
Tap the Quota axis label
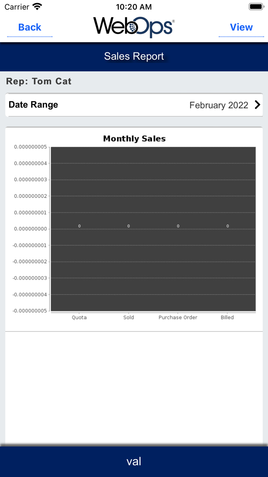(79, 317)
